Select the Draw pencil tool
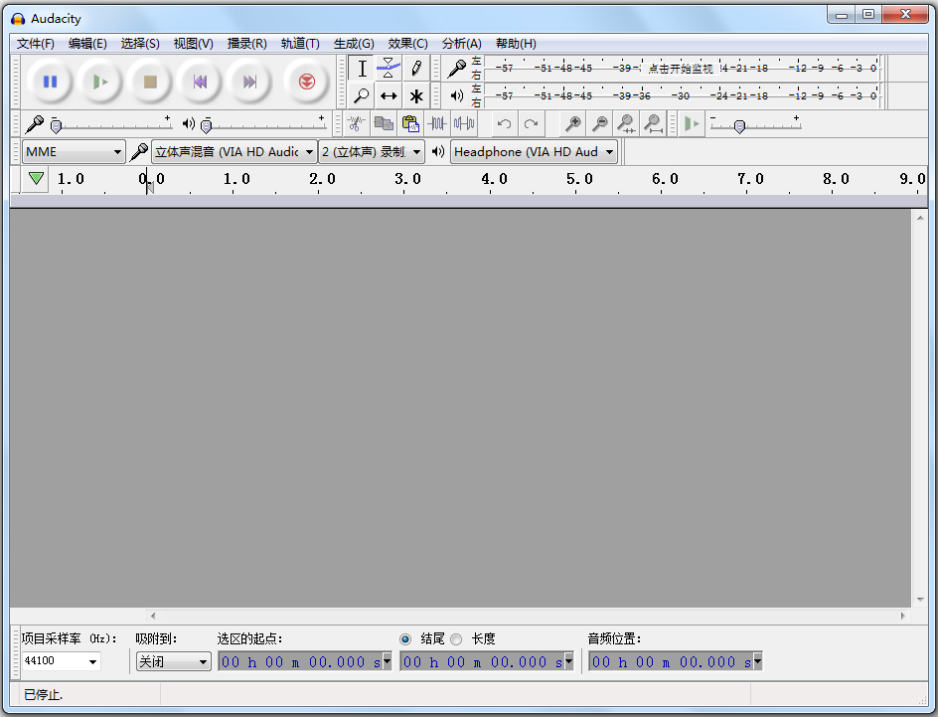Screen dimensions: 938x717 point(415,69)
